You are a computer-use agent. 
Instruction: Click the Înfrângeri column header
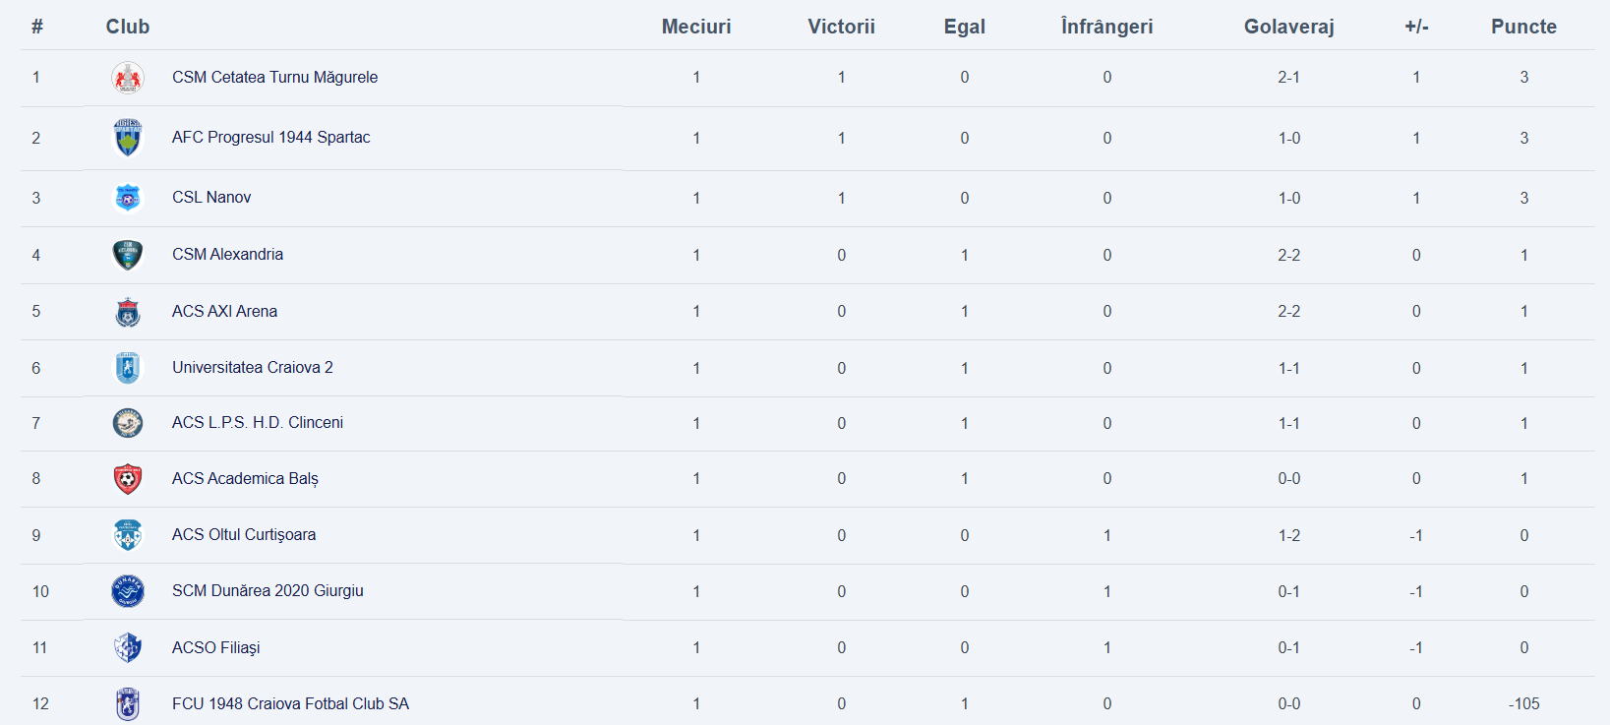click(1106, 27)
